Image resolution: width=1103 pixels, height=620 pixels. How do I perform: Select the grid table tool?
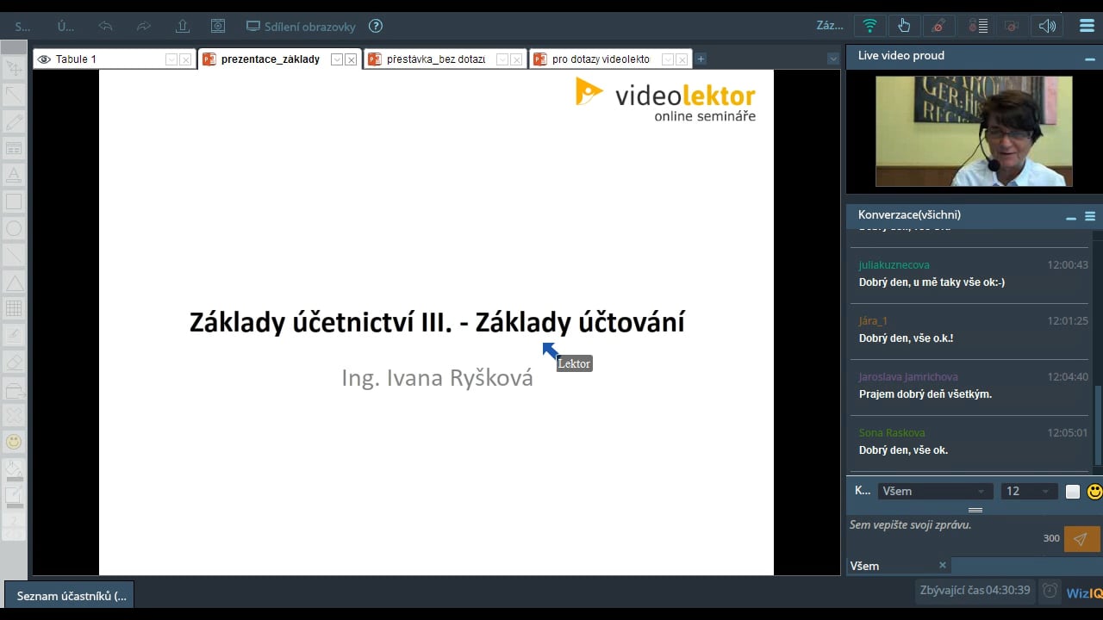(x=14, y=308)
